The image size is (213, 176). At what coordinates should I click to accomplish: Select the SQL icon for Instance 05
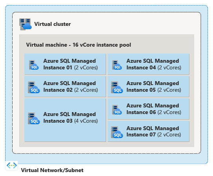coord(117,87)
